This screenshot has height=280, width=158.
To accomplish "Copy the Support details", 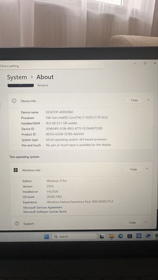I will tap(133, 223).
